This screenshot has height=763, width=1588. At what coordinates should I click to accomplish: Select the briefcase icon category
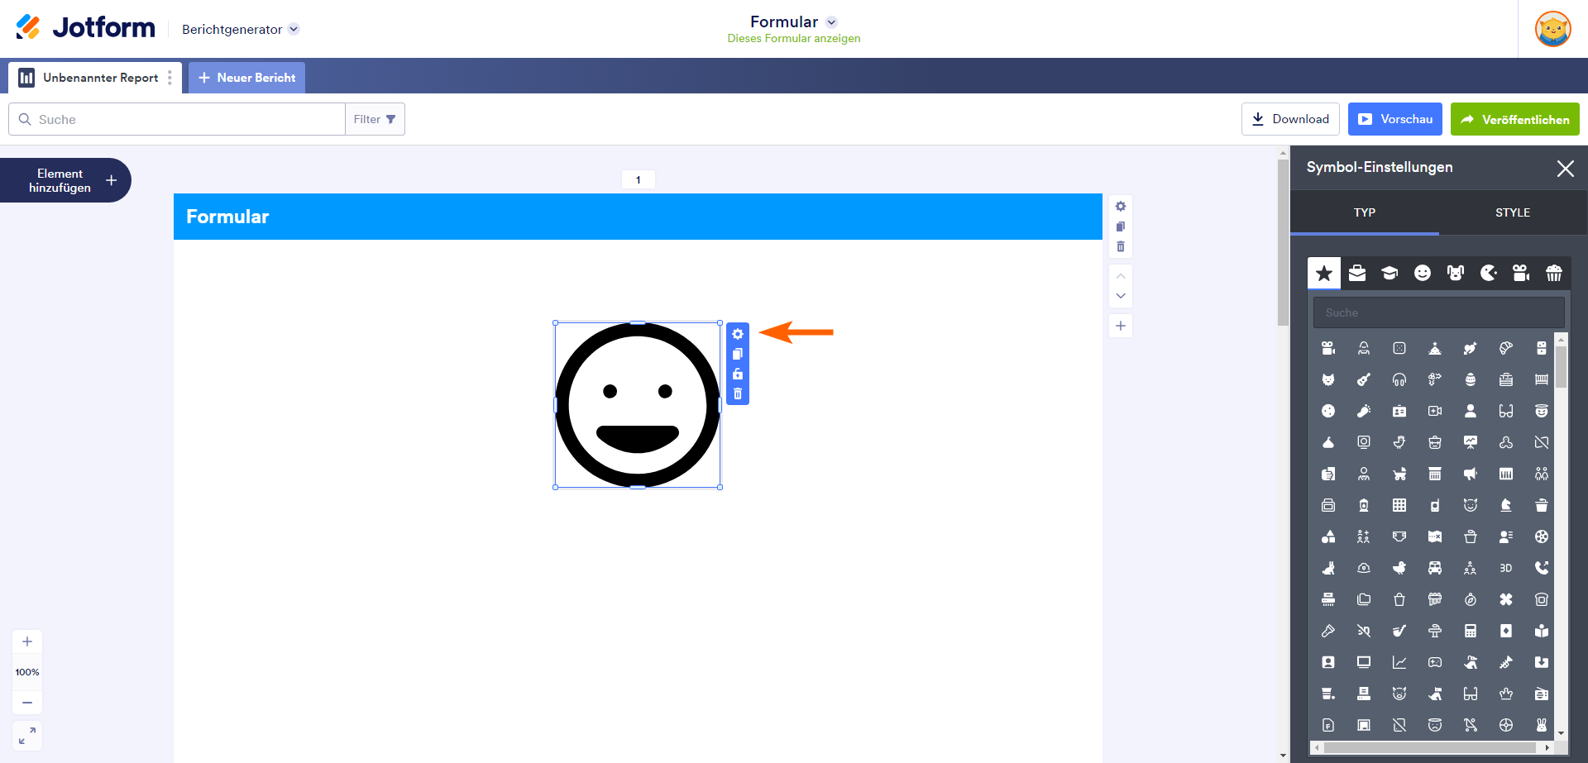tap(1357, 273)
